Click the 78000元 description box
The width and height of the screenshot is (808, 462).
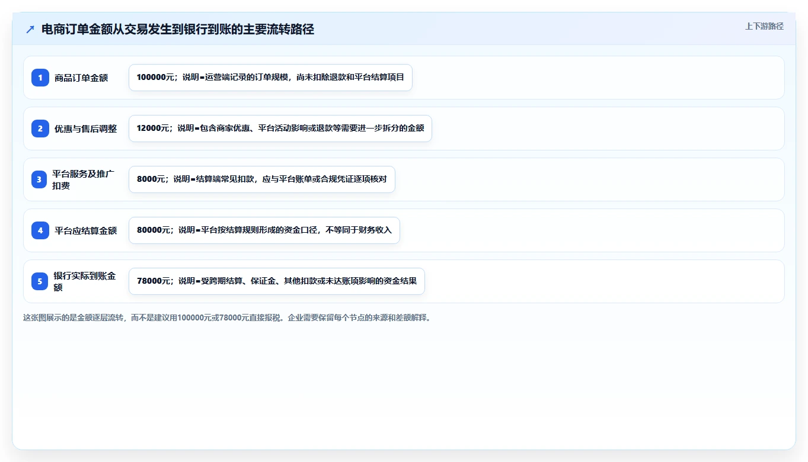click(x=277, y=281)
